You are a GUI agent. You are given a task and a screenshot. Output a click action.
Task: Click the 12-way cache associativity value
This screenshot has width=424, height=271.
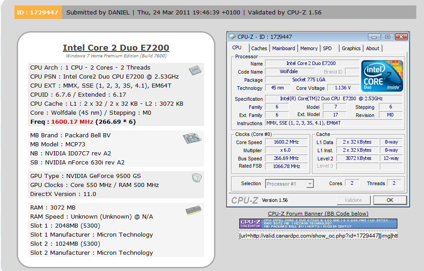pyautogui.click(x=391, y=158)
